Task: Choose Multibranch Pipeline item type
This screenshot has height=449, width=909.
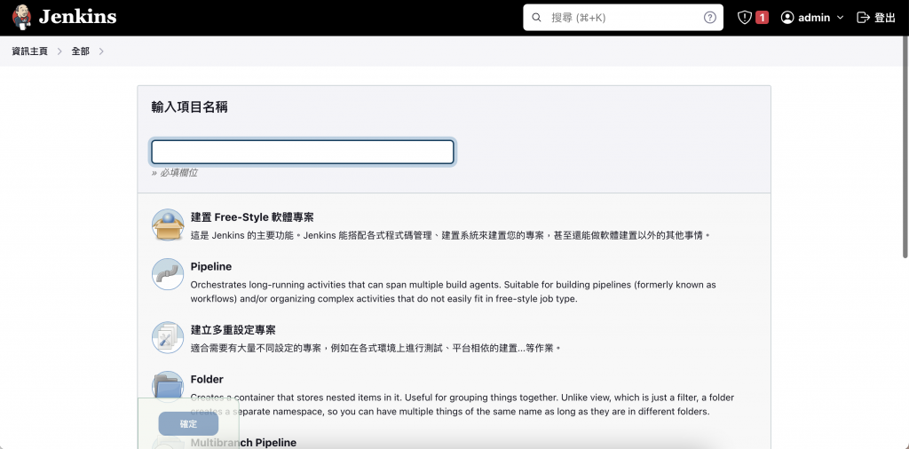Action: pos(243,443)
